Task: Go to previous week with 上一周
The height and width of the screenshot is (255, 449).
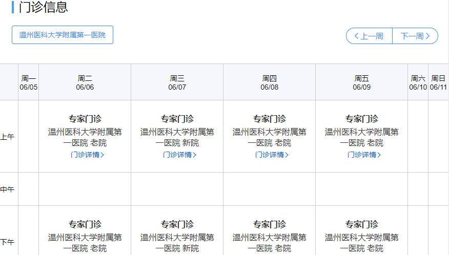Action: pyautogui.click(x=369, y=36)
